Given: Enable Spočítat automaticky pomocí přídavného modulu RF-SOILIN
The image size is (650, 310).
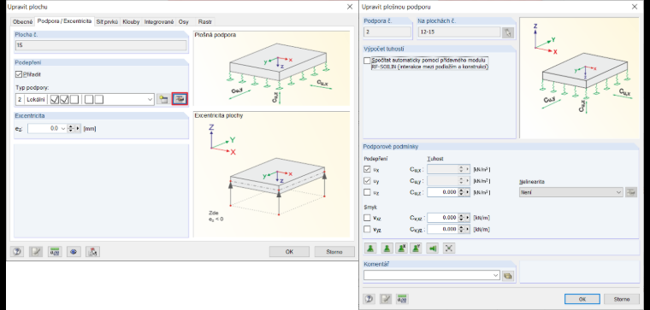Looking at the screenshot, I should tap(367, 61).
